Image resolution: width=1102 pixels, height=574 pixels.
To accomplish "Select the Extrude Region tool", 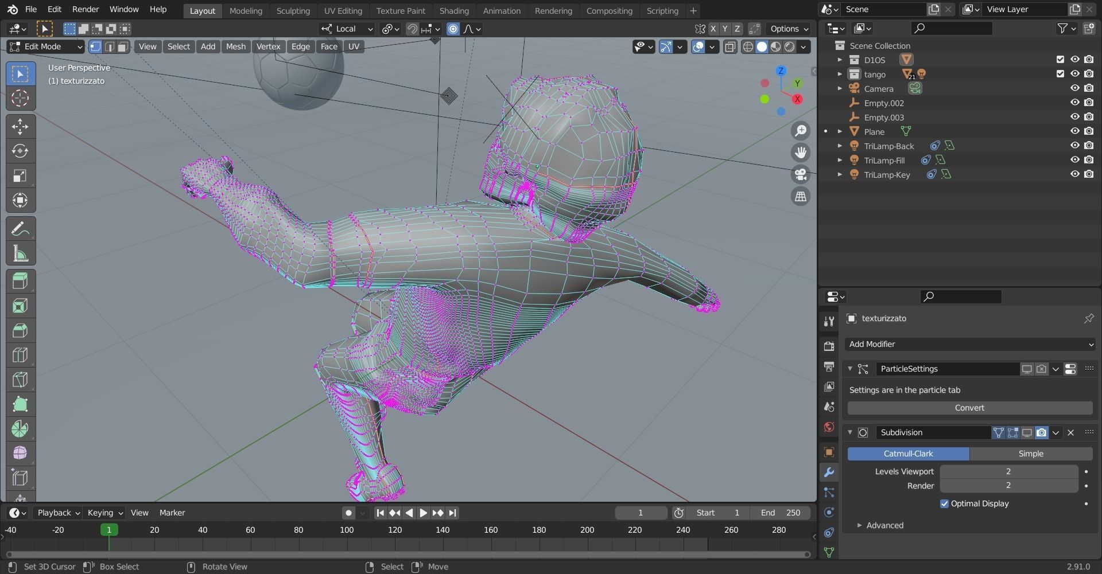I will (20, 281).
